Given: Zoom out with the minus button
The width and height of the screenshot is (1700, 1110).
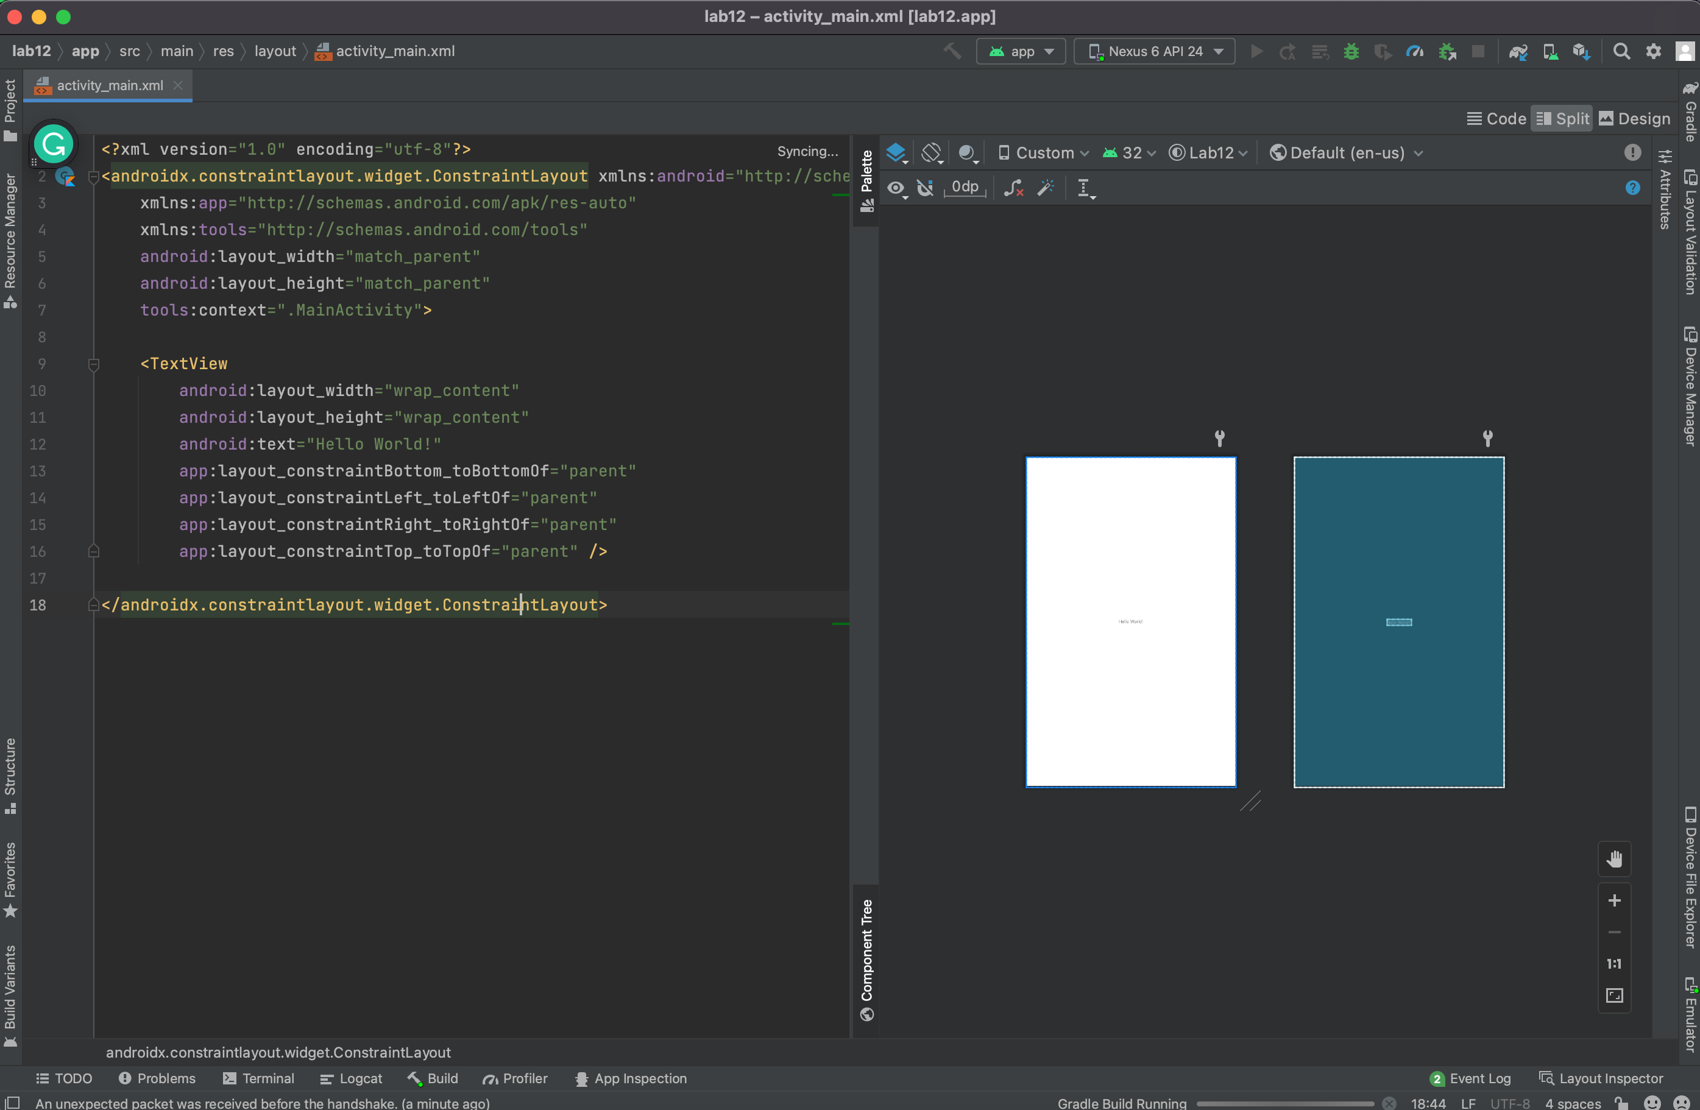Looking at the screenshot, I should coord(1614,932).
